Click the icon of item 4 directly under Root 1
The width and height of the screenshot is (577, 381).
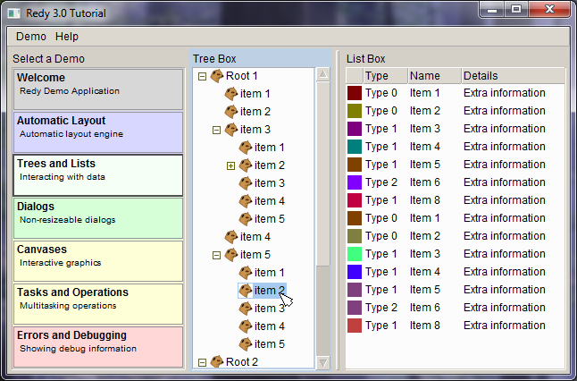231,236
